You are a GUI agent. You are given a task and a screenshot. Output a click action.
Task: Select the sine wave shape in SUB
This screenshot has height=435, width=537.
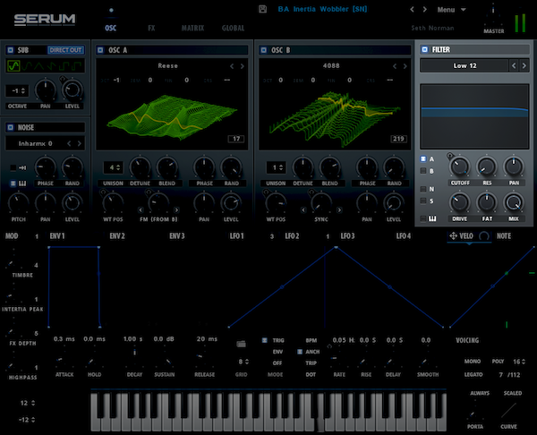coord(13,65)
